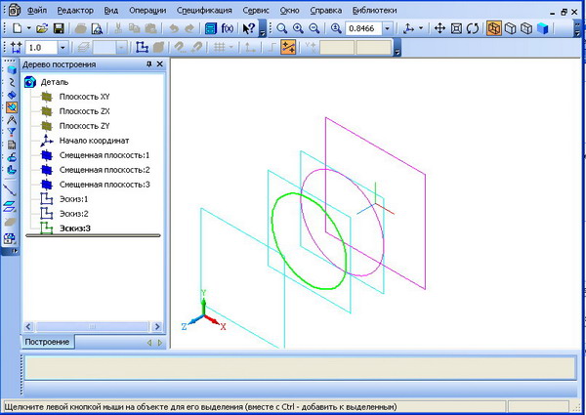Switch to the Построение tab

tap(47, 342)
